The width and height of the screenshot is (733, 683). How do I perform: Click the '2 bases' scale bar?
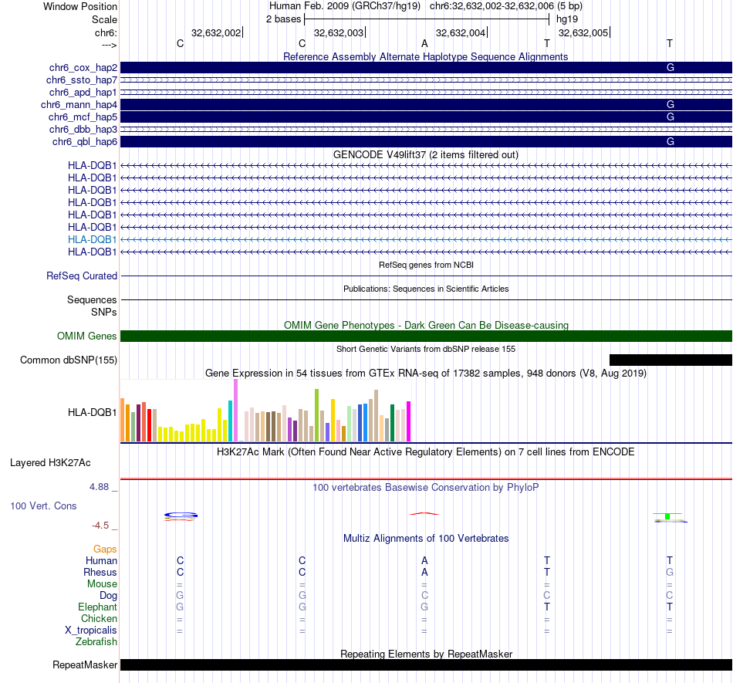tap(426, 19)
